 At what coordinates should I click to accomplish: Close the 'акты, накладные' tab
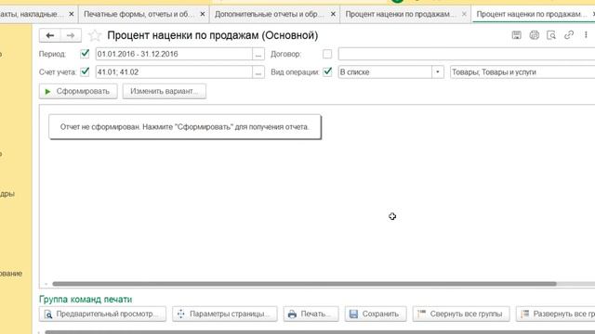click(x=72, y=14)
